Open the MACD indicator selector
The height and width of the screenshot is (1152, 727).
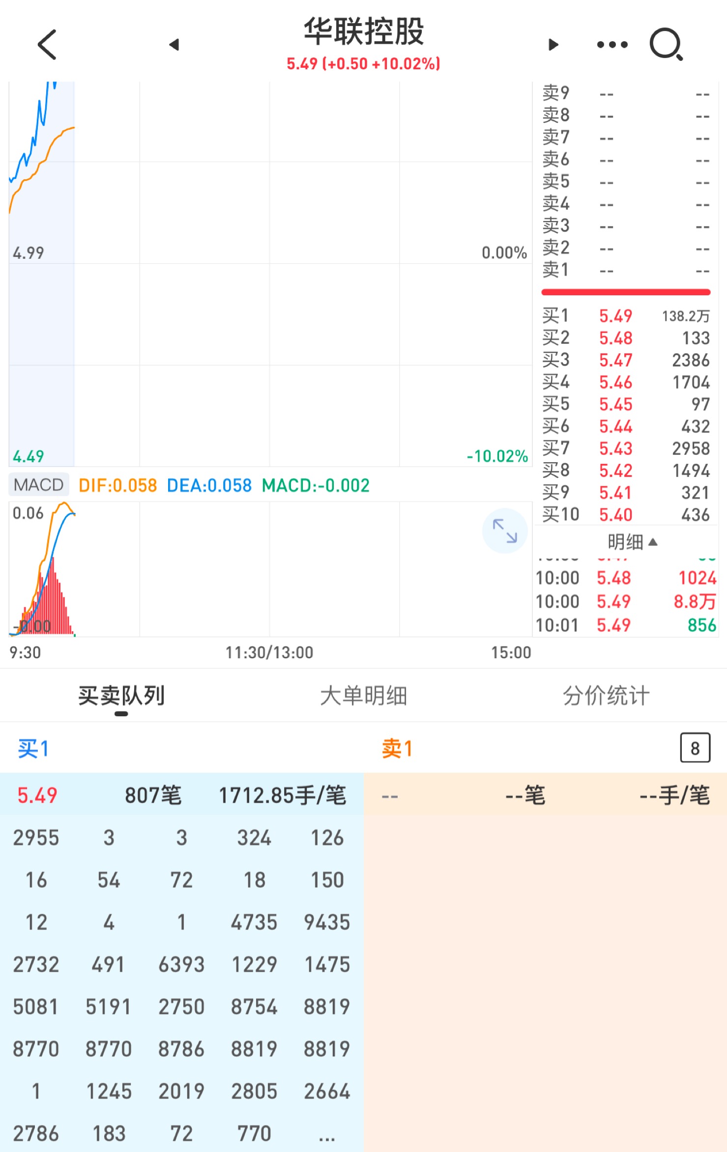click(39, 485)
